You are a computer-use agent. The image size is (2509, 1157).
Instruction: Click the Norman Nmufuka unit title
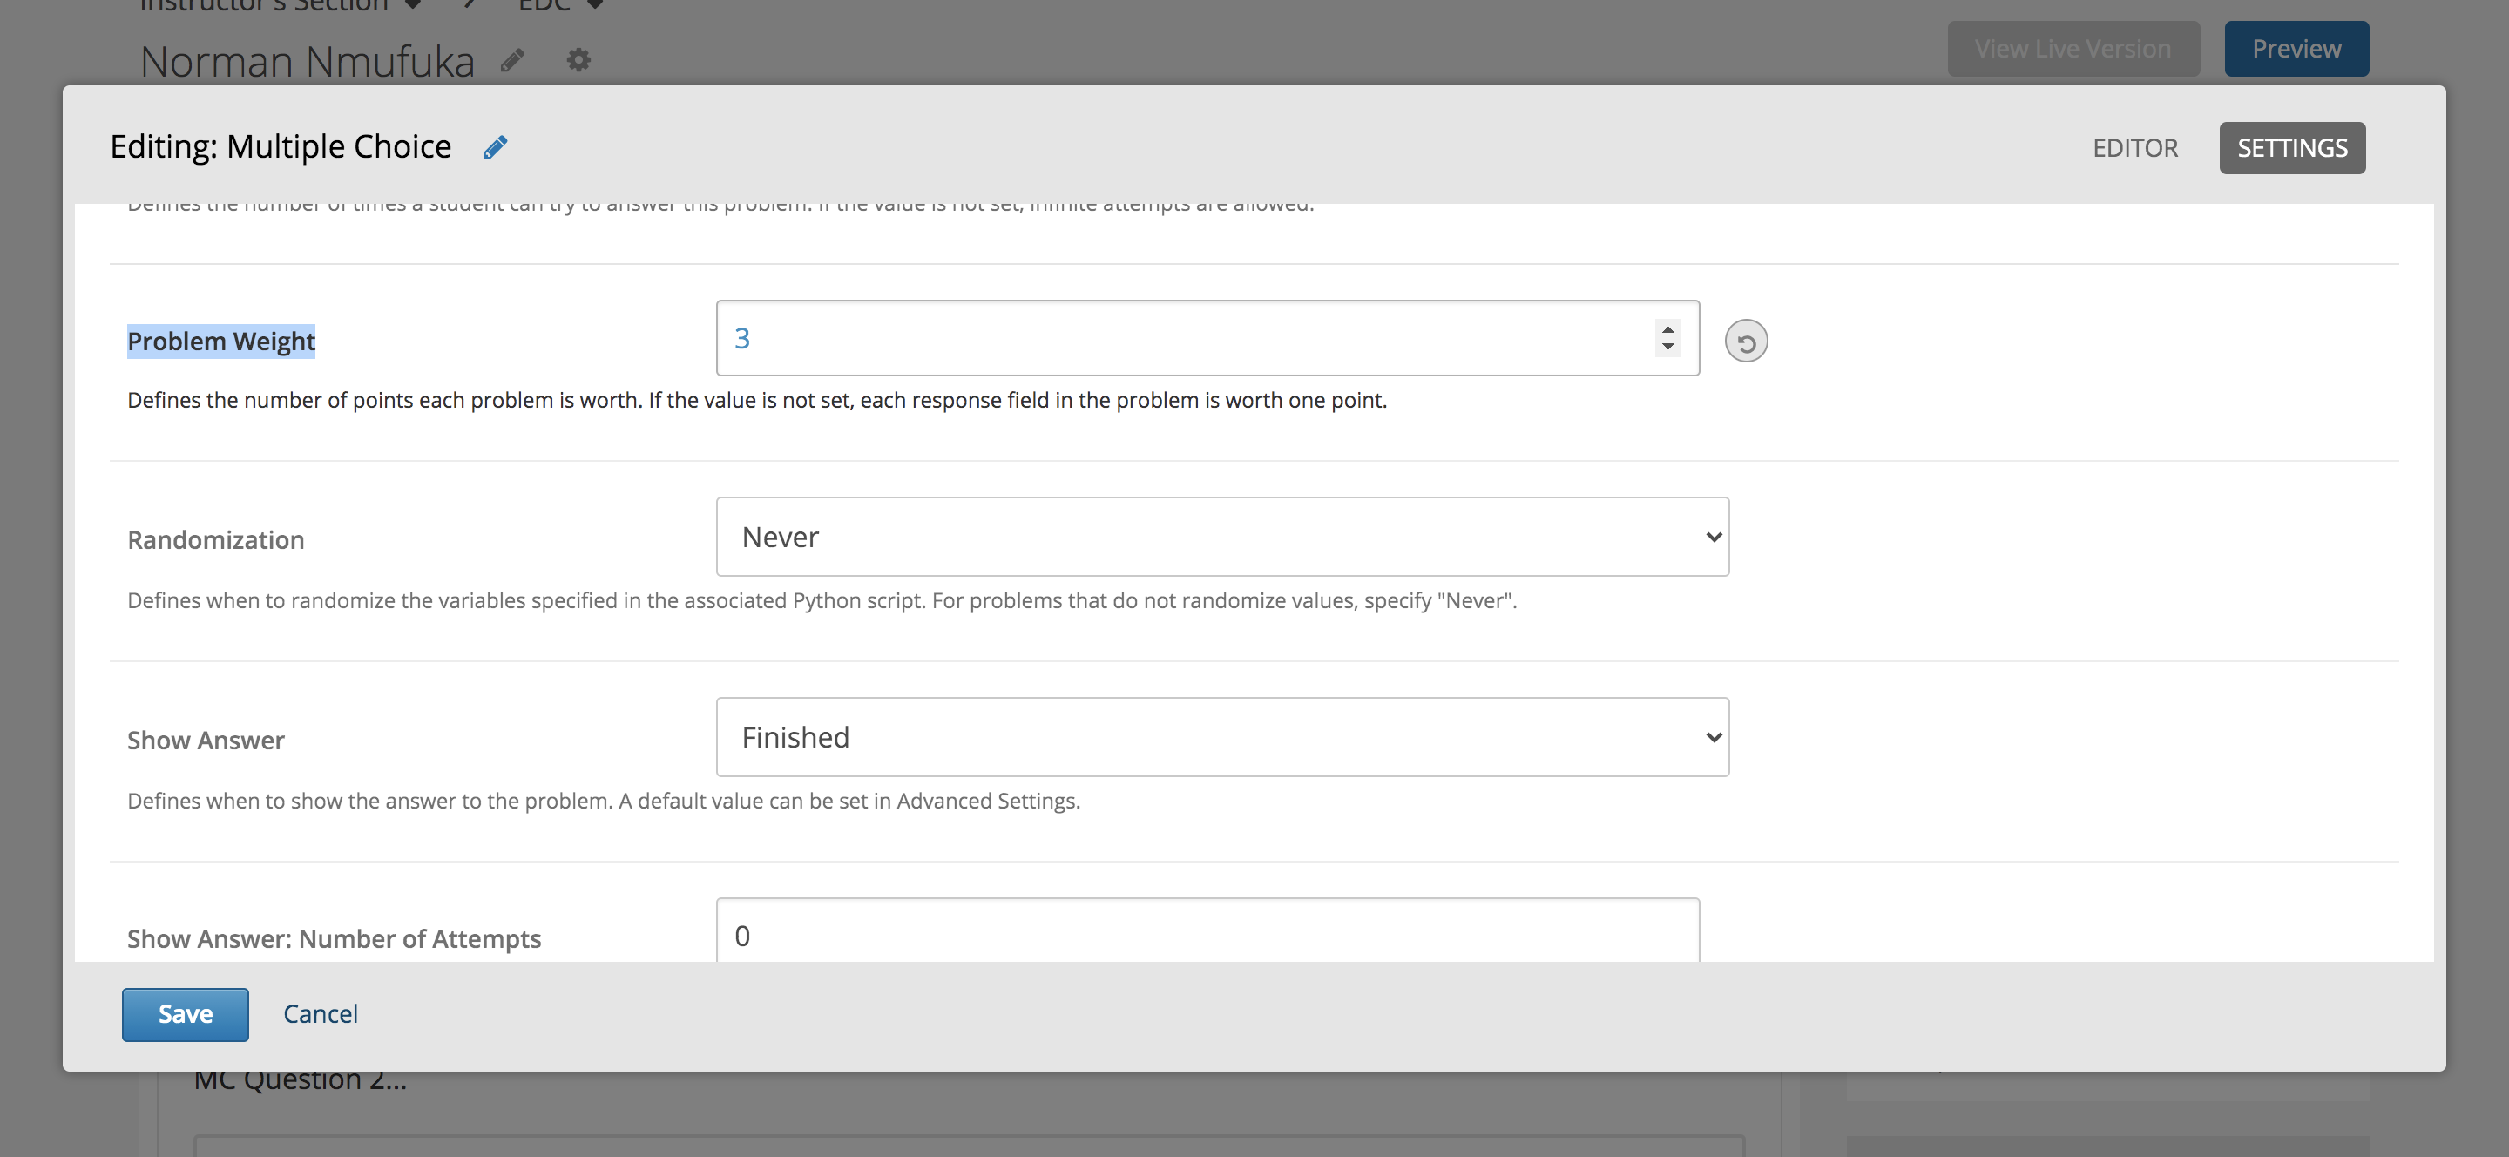307,61
